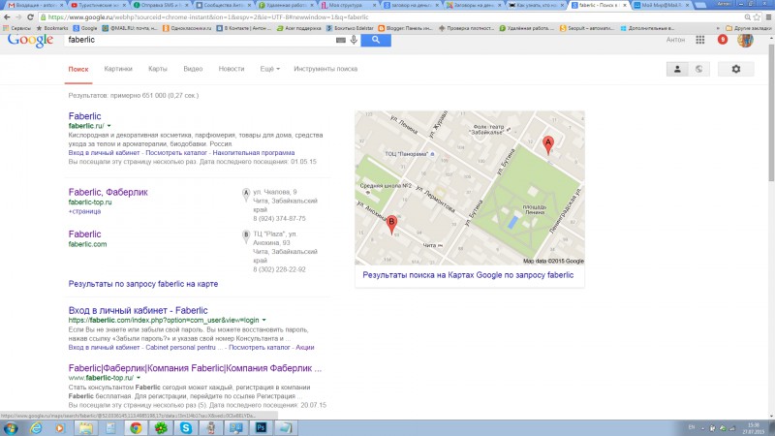The image size is (775, 436).
Task: Click map marker B on the map
Action: [391, 225]
